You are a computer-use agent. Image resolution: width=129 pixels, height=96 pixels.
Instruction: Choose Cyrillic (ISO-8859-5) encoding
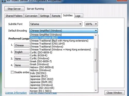[62, 52]
